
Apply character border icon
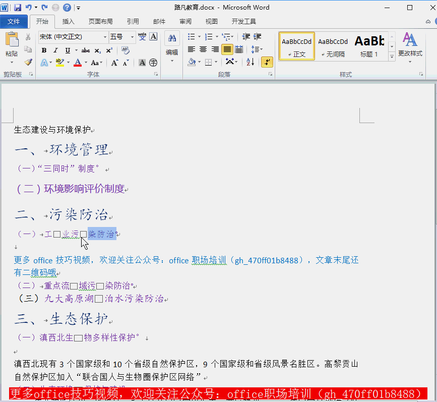(153, 36)
